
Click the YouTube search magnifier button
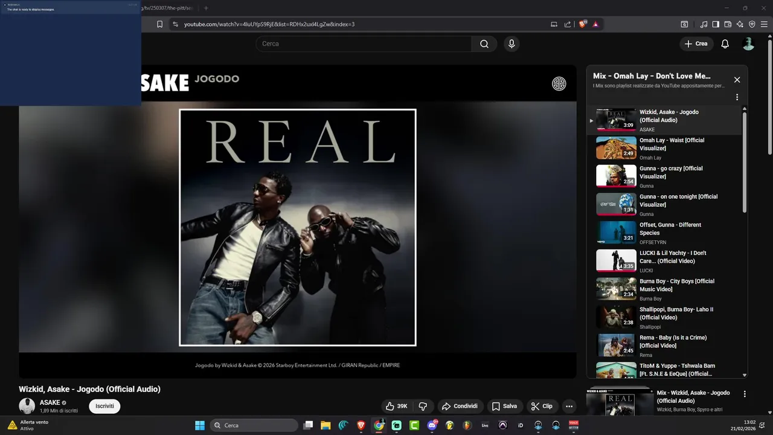[x=484, y=43]
